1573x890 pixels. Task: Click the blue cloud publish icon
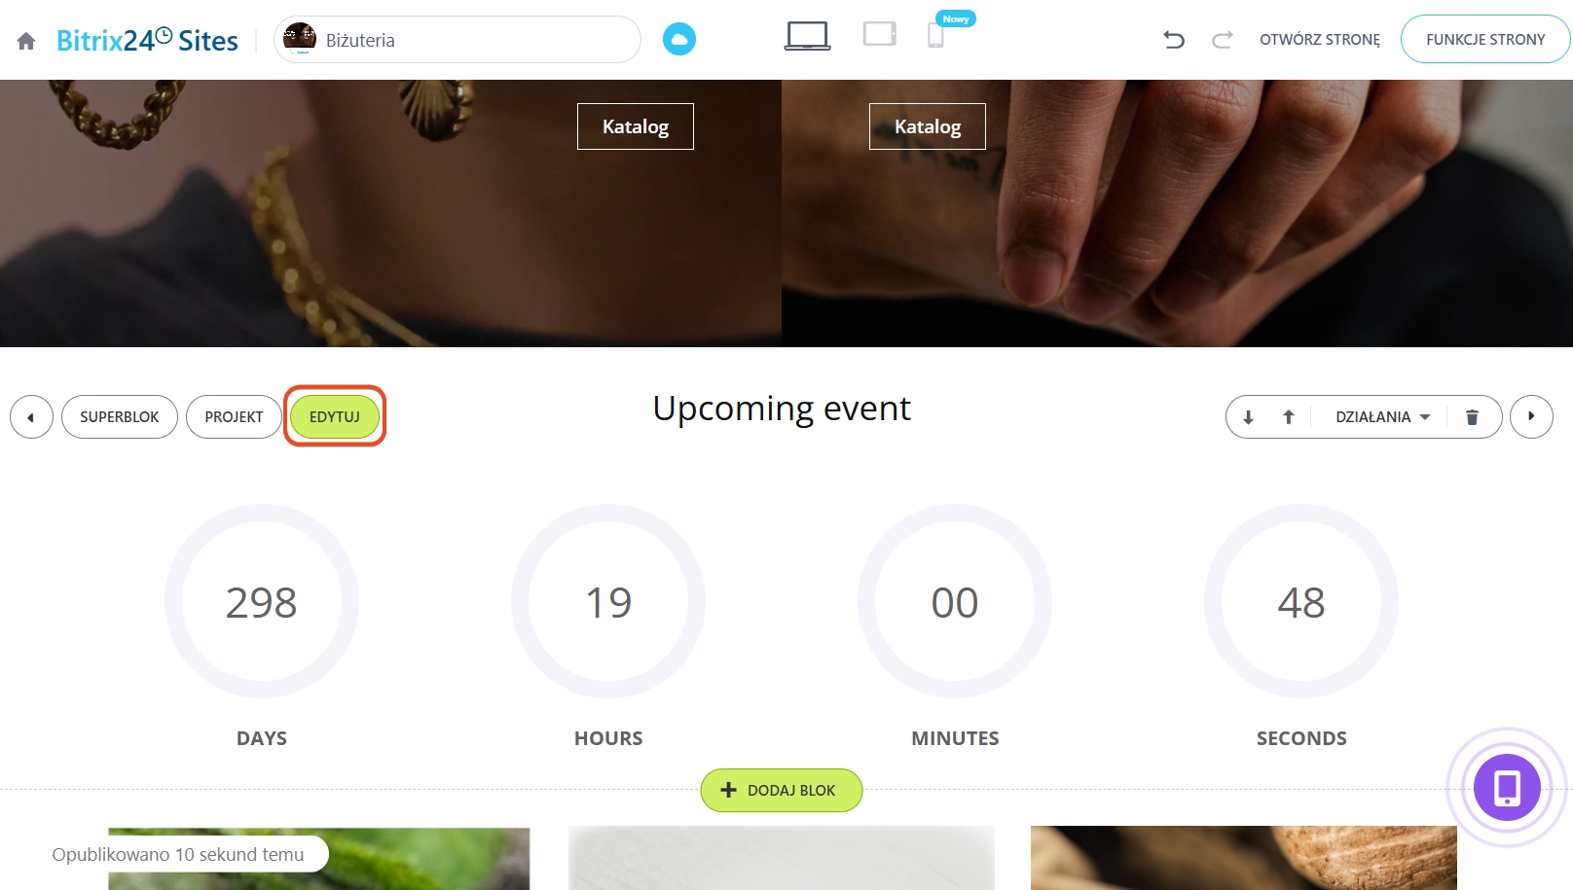(679, 39)
